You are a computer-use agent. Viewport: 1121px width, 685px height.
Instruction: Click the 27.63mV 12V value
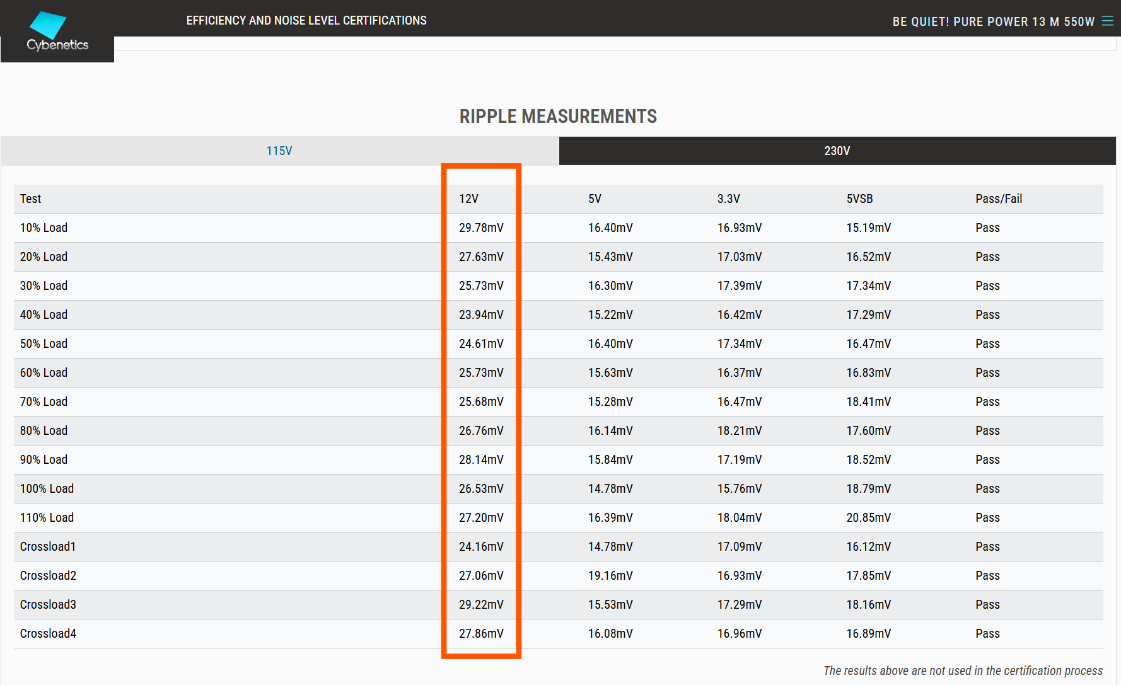pos(481,256)
